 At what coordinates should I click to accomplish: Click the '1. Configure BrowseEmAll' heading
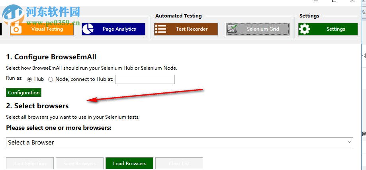51,57
